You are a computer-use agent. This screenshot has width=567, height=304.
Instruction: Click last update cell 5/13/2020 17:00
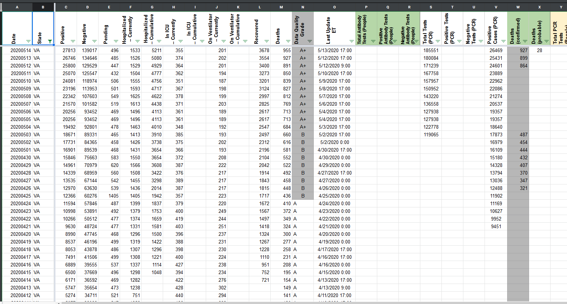[x=335, y=50]
